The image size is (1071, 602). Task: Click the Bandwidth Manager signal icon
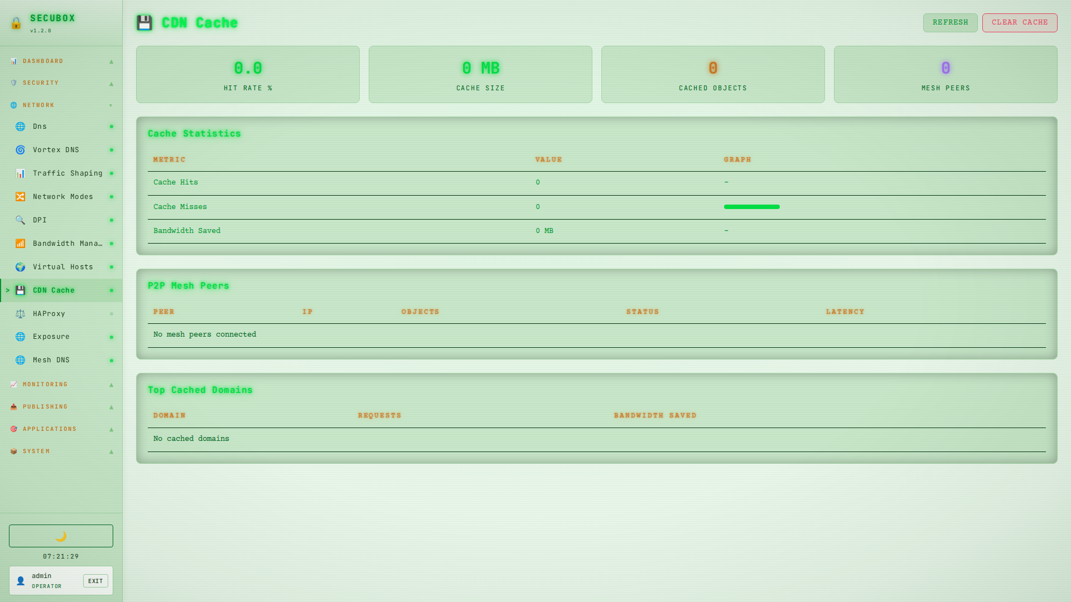[x=20, y=244]
